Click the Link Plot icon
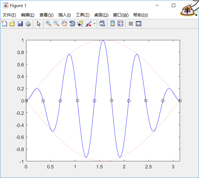 tap(102, 24)
